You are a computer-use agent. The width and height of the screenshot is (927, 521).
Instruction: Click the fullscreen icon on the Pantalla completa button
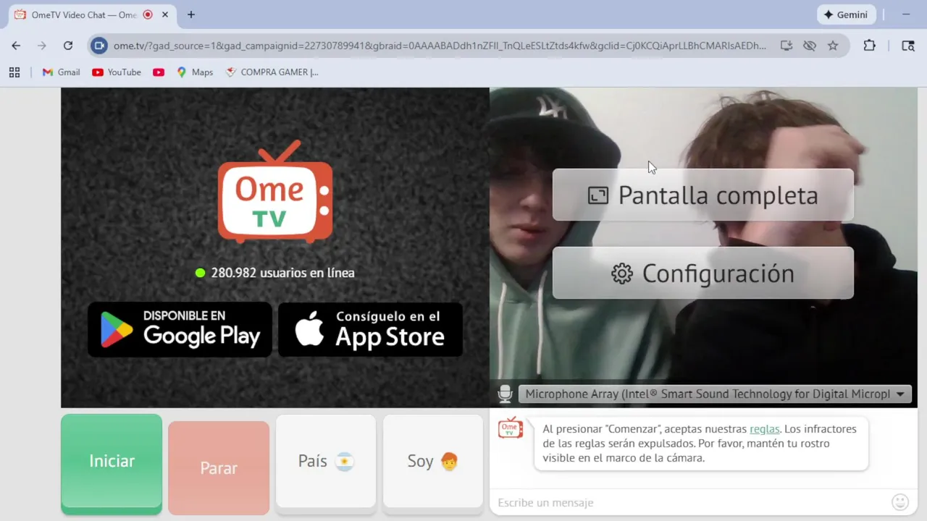point(598,195)
